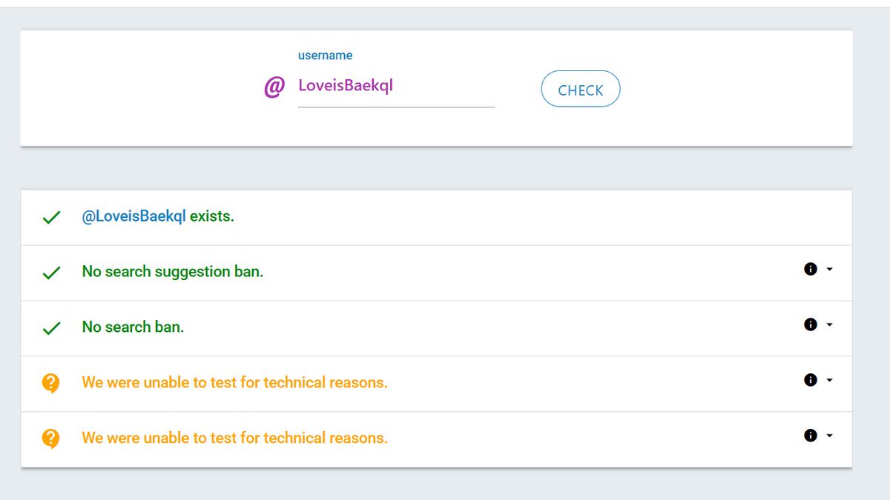890x500 pixels.
Task: Focus the username input containing LoveisBaekql
Action: pyautogui.click(x=396, y=86)
